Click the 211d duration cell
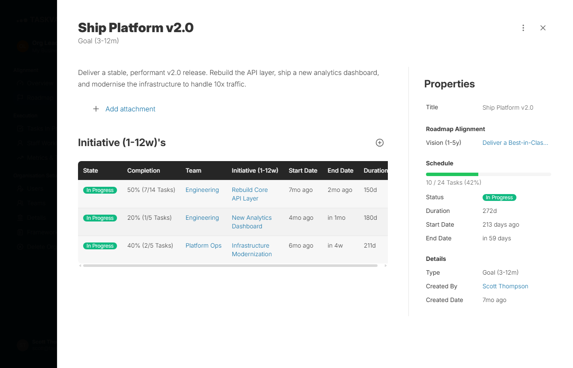The width and height of the screenshot is (573, 368). (370, 245)
